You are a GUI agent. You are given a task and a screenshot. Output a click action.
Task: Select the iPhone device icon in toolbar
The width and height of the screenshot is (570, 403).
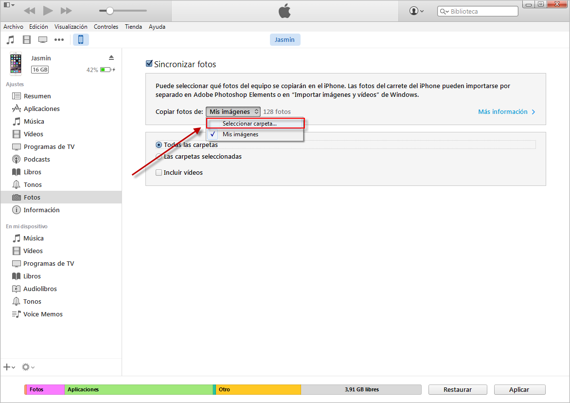81,39
